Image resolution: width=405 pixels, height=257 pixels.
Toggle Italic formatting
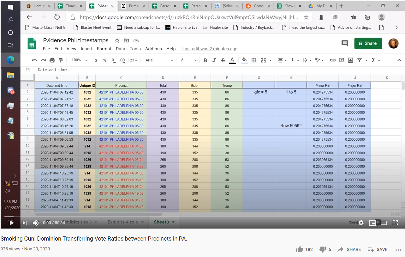[214, 60]
